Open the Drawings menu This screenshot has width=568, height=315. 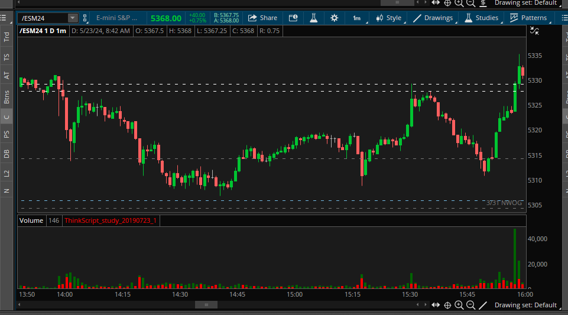[433, 18]
